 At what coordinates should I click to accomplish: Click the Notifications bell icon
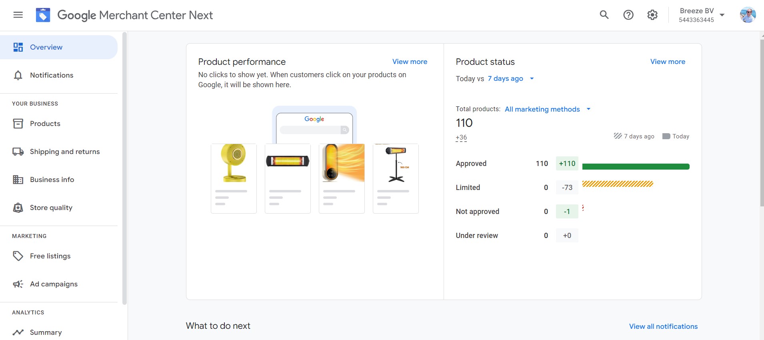(18, 75)
